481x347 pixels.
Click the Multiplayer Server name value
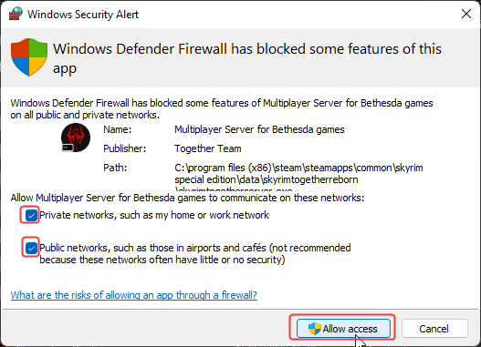pos(259,129)
